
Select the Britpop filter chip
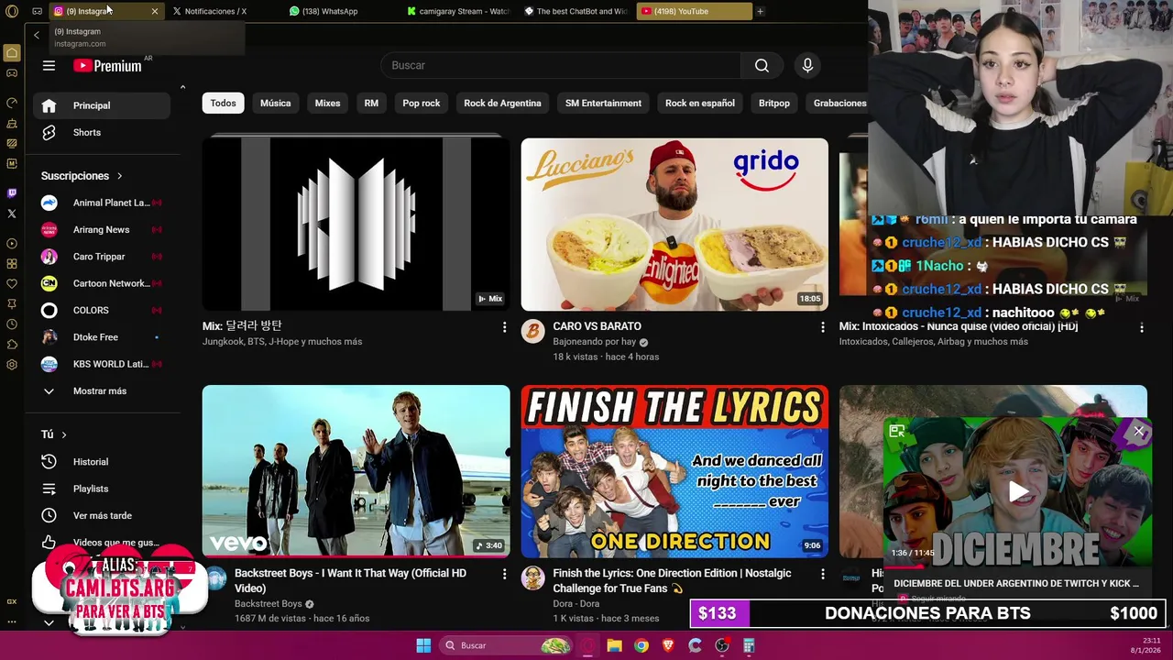pos(773,104)
